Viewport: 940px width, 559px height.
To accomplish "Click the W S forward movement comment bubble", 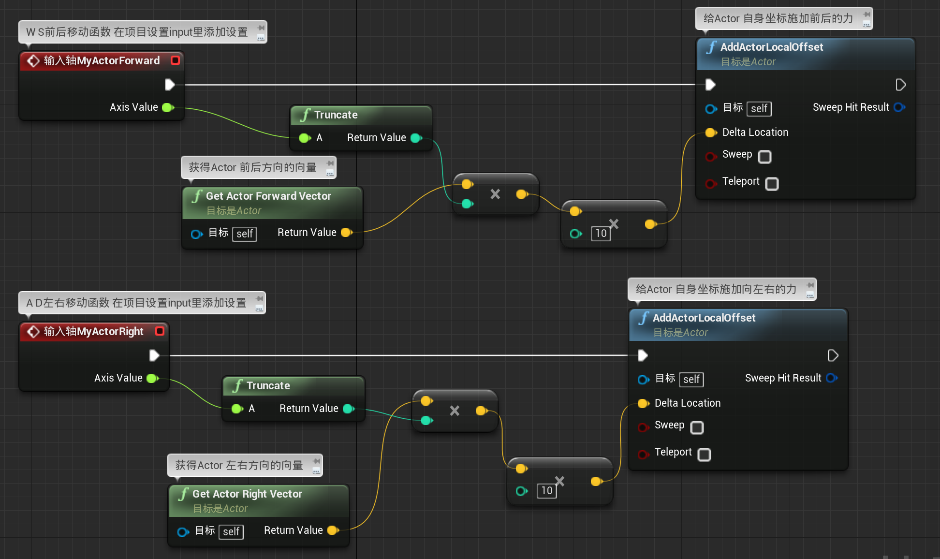I will (x=137, y=32).
